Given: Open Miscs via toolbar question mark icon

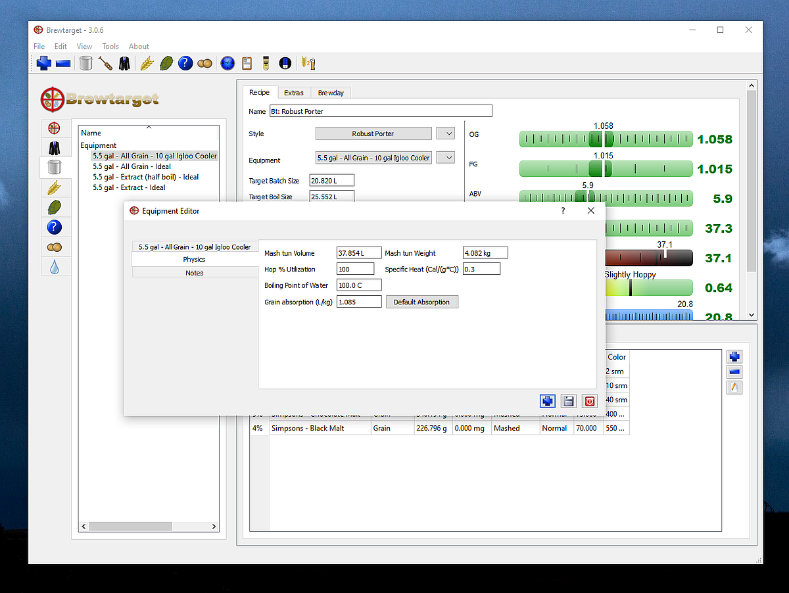Looking at the screenshot, I should pyautogui.click(x=185, y=63).
